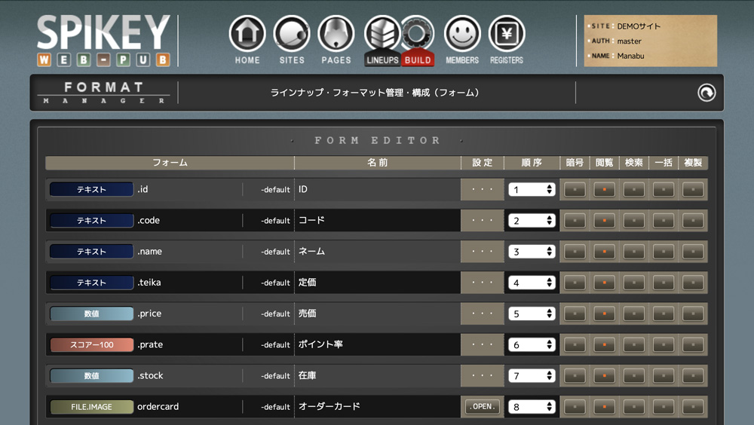754x425 pixels.
Task: Open the order dropdown for ID row
Action: [532, 190]
